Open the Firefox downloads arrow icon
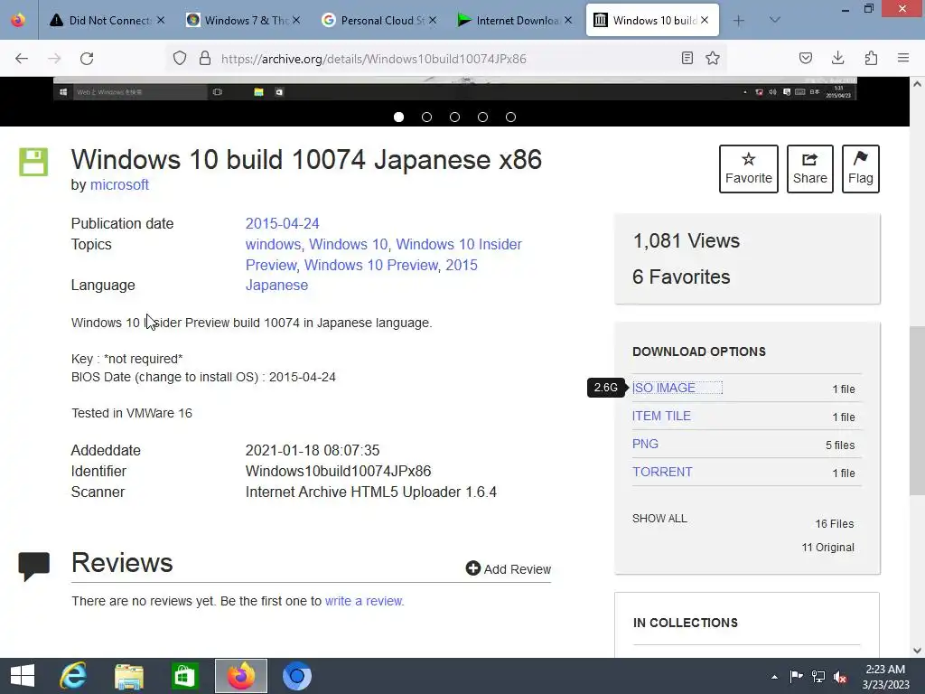This screenshot has height=694, width=925. (x=837, y=58)
